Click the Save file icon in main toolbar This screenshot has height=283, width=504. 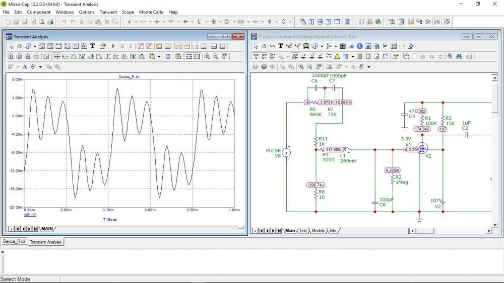[25, 22]
